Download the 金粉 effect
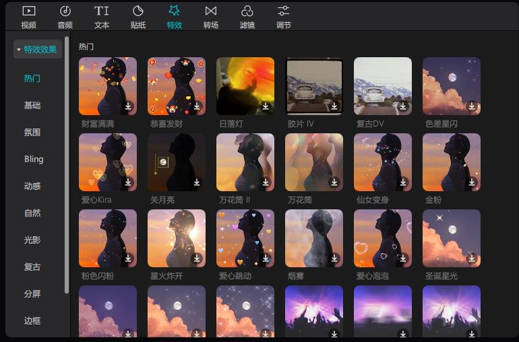The image size is (519, 342). (472, 182)
